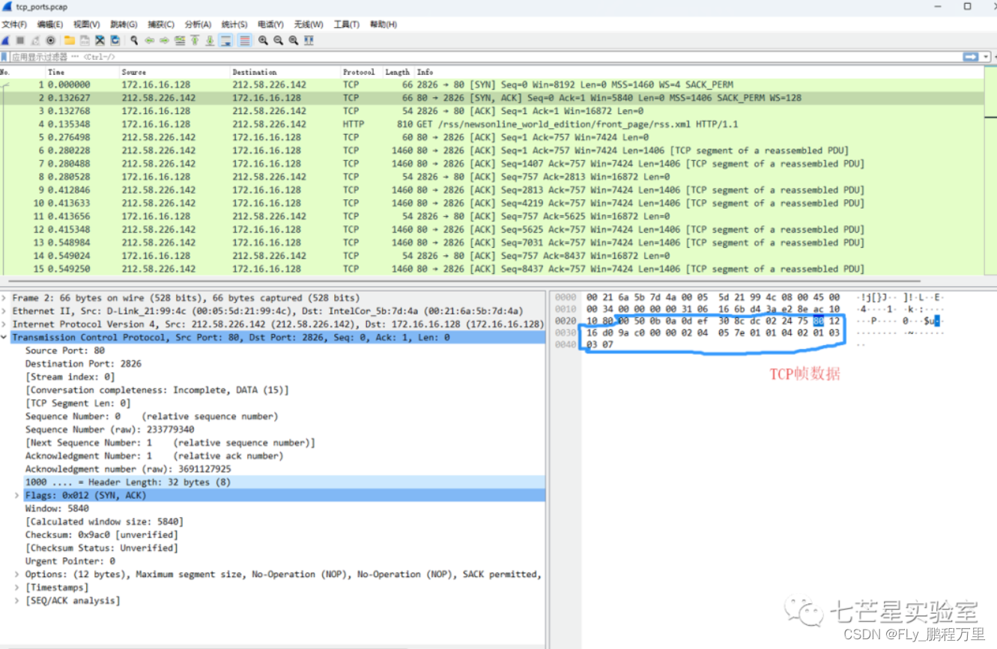Expand the [Timestamps] node
Image resolution: width=997 pixels, height=649 pixels.
click(17, 588)
